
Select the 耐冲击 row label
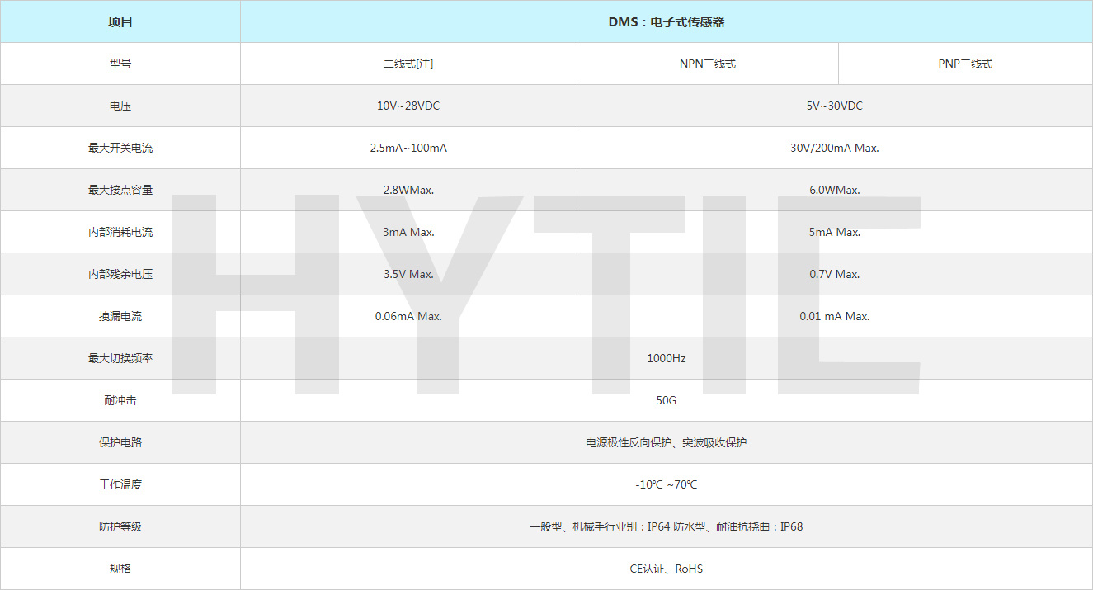click(120, 400)
